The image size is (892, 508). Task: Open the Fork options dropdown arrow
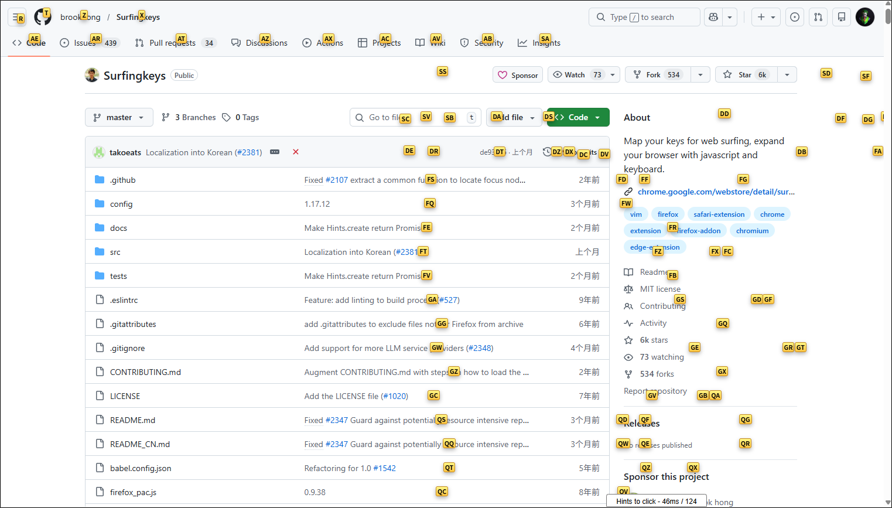click(700, 75)
